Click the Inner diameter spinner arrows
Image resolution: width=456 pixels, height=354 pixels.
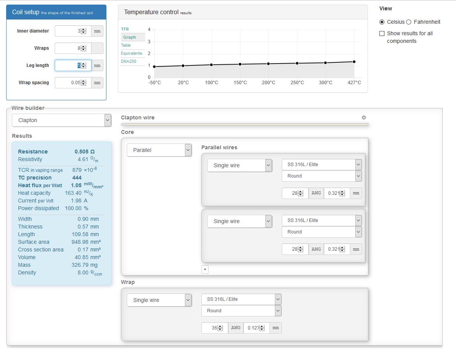[84, 31]
